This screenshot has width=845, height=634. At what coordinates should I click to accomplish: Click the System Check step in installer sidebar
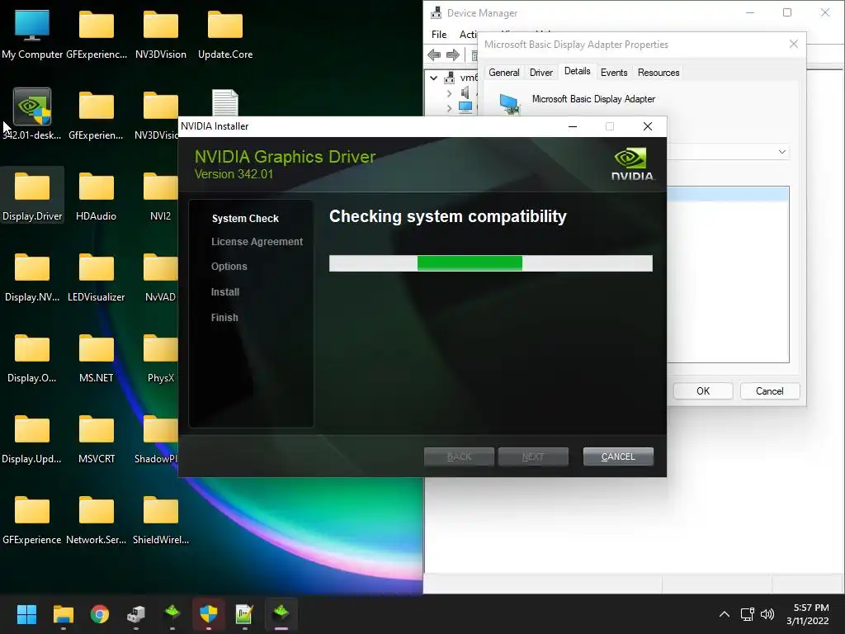coord(245,218)
